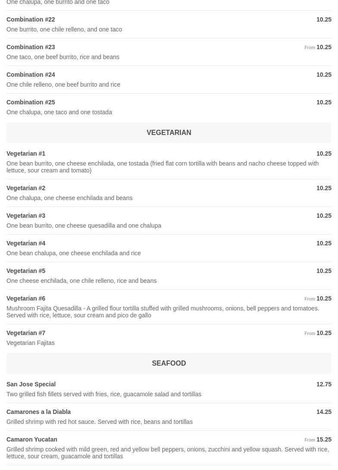338x470 pixels.
Task: Select Vegetarian #6 Mushroom Fajita Quesadilla
Action: 26,298
